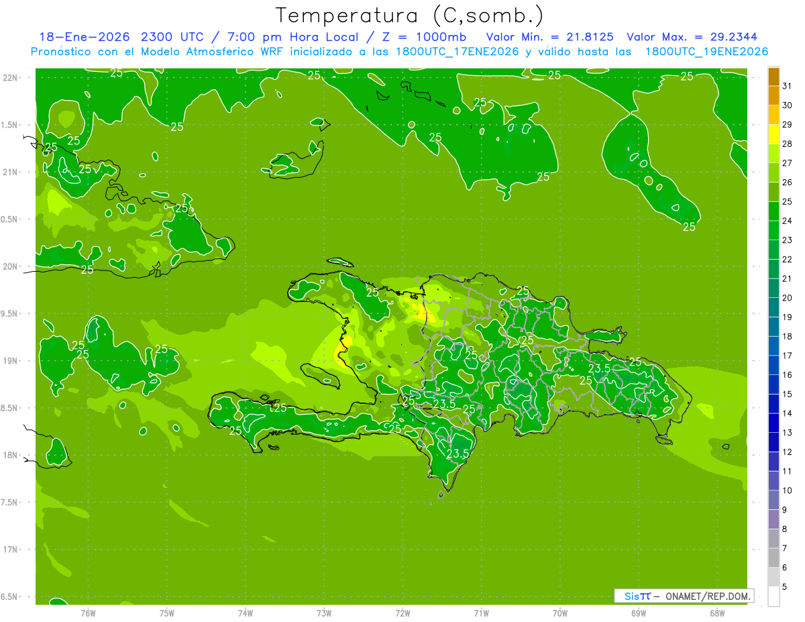The width and height of the screenshot is (805, 622).
Task: Click the teal legend band between 19 and 20
Action: (773, 307)
